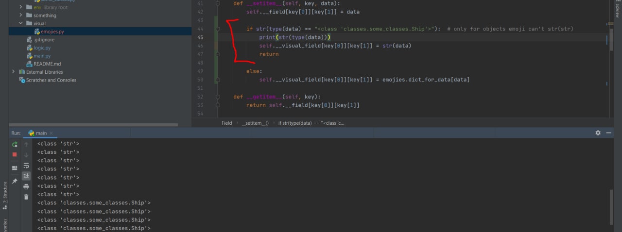Image resolution: width=622 pixels, height=232 pixels.
Task: Open the SciView side tab
Action: 618,10
